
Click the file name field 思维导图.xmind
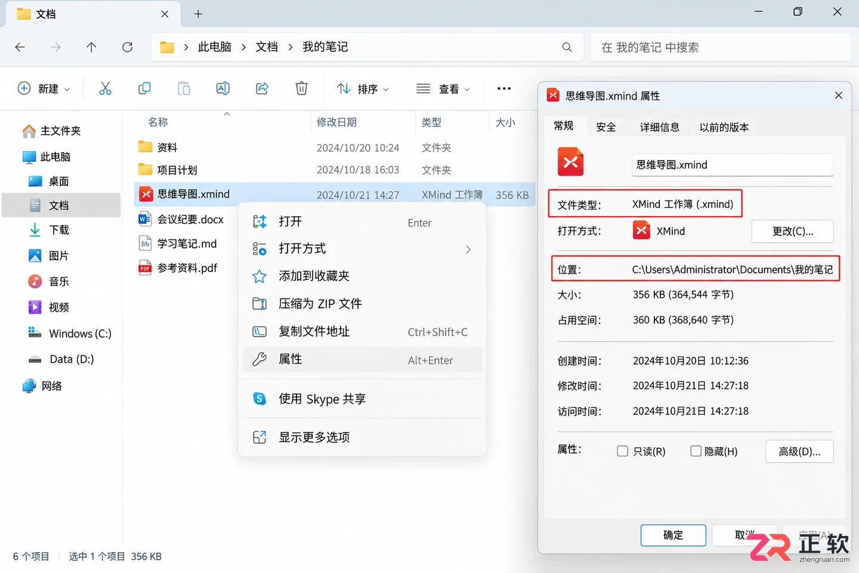(x=733, y=165)
